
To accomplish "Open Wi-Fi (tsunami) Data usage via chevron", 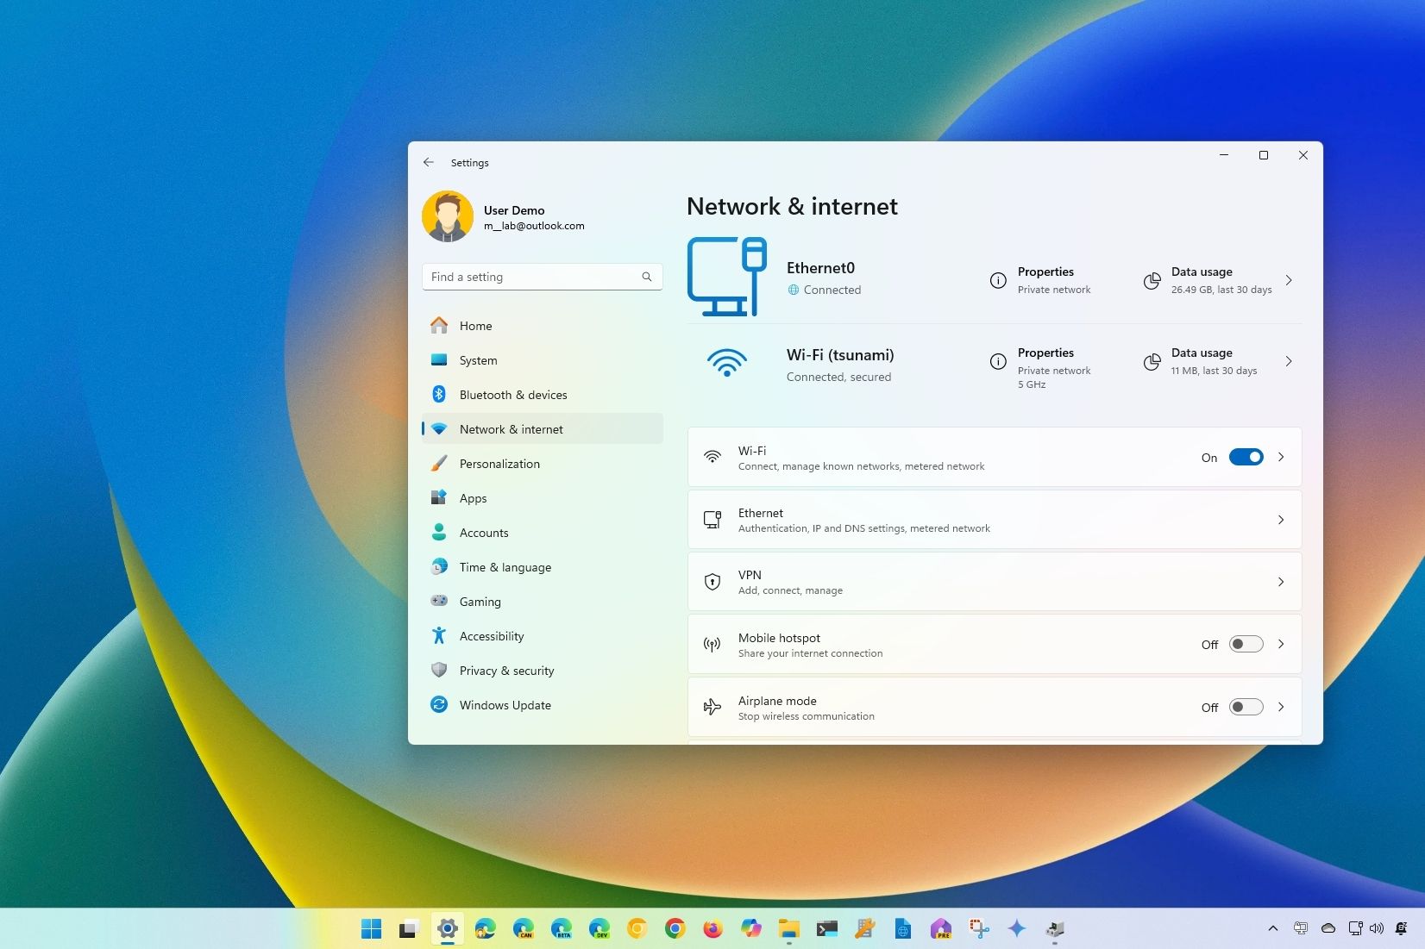I will tap(1289, 362).
